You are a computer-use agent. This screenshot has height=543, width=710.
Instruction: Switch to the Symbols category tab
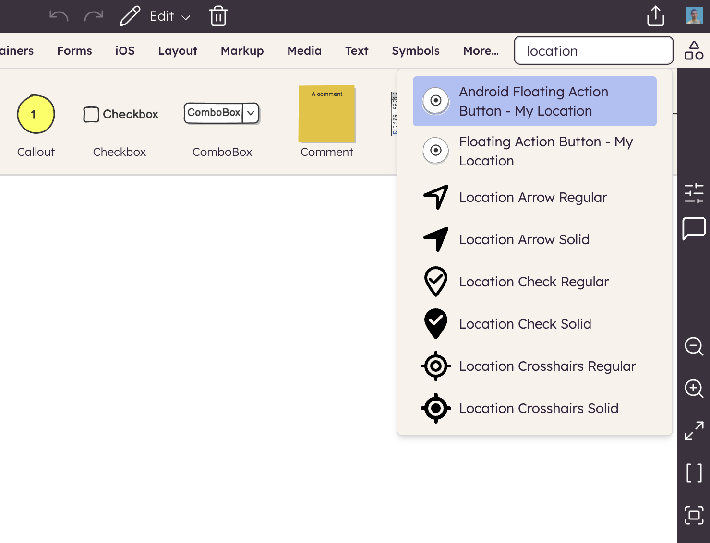click(x=415, y=51)
